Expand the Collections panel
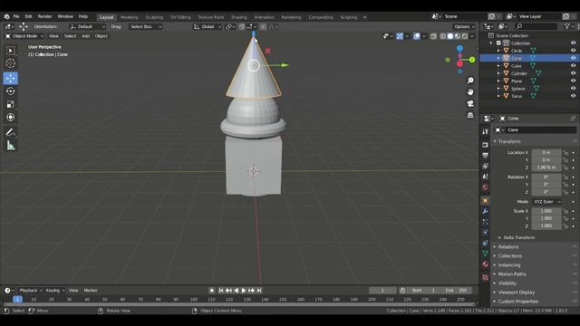580x326 pixels. coord(509,255)
